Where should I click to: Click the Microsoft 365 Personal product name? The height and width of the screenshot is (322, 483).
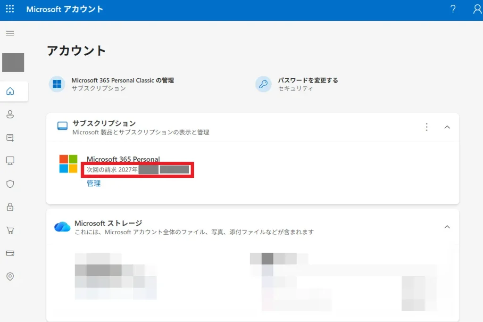click(123, 159)
